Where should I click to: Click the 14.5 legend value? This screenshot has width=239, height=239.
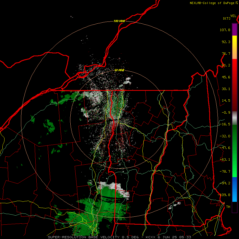tap(226, 101)
